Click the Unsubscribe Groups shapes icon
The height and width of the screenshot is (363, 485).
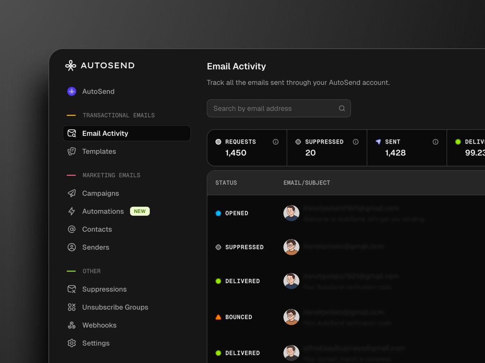pos(72,307)
